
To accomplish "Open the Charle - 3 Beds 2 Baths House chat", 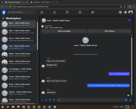I will click(18, 100).
